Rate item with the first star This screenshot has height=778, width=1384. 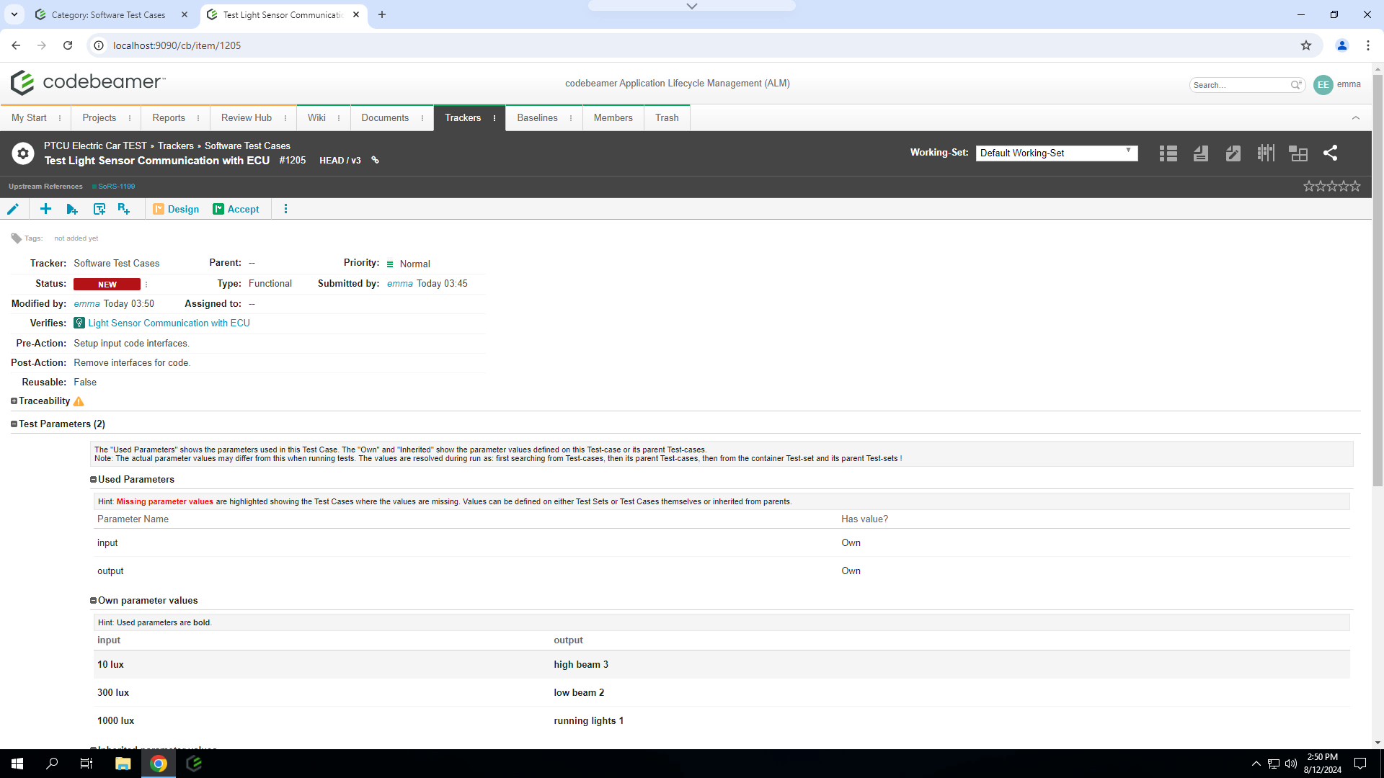pyautogui.click(x=1309, y=187)
